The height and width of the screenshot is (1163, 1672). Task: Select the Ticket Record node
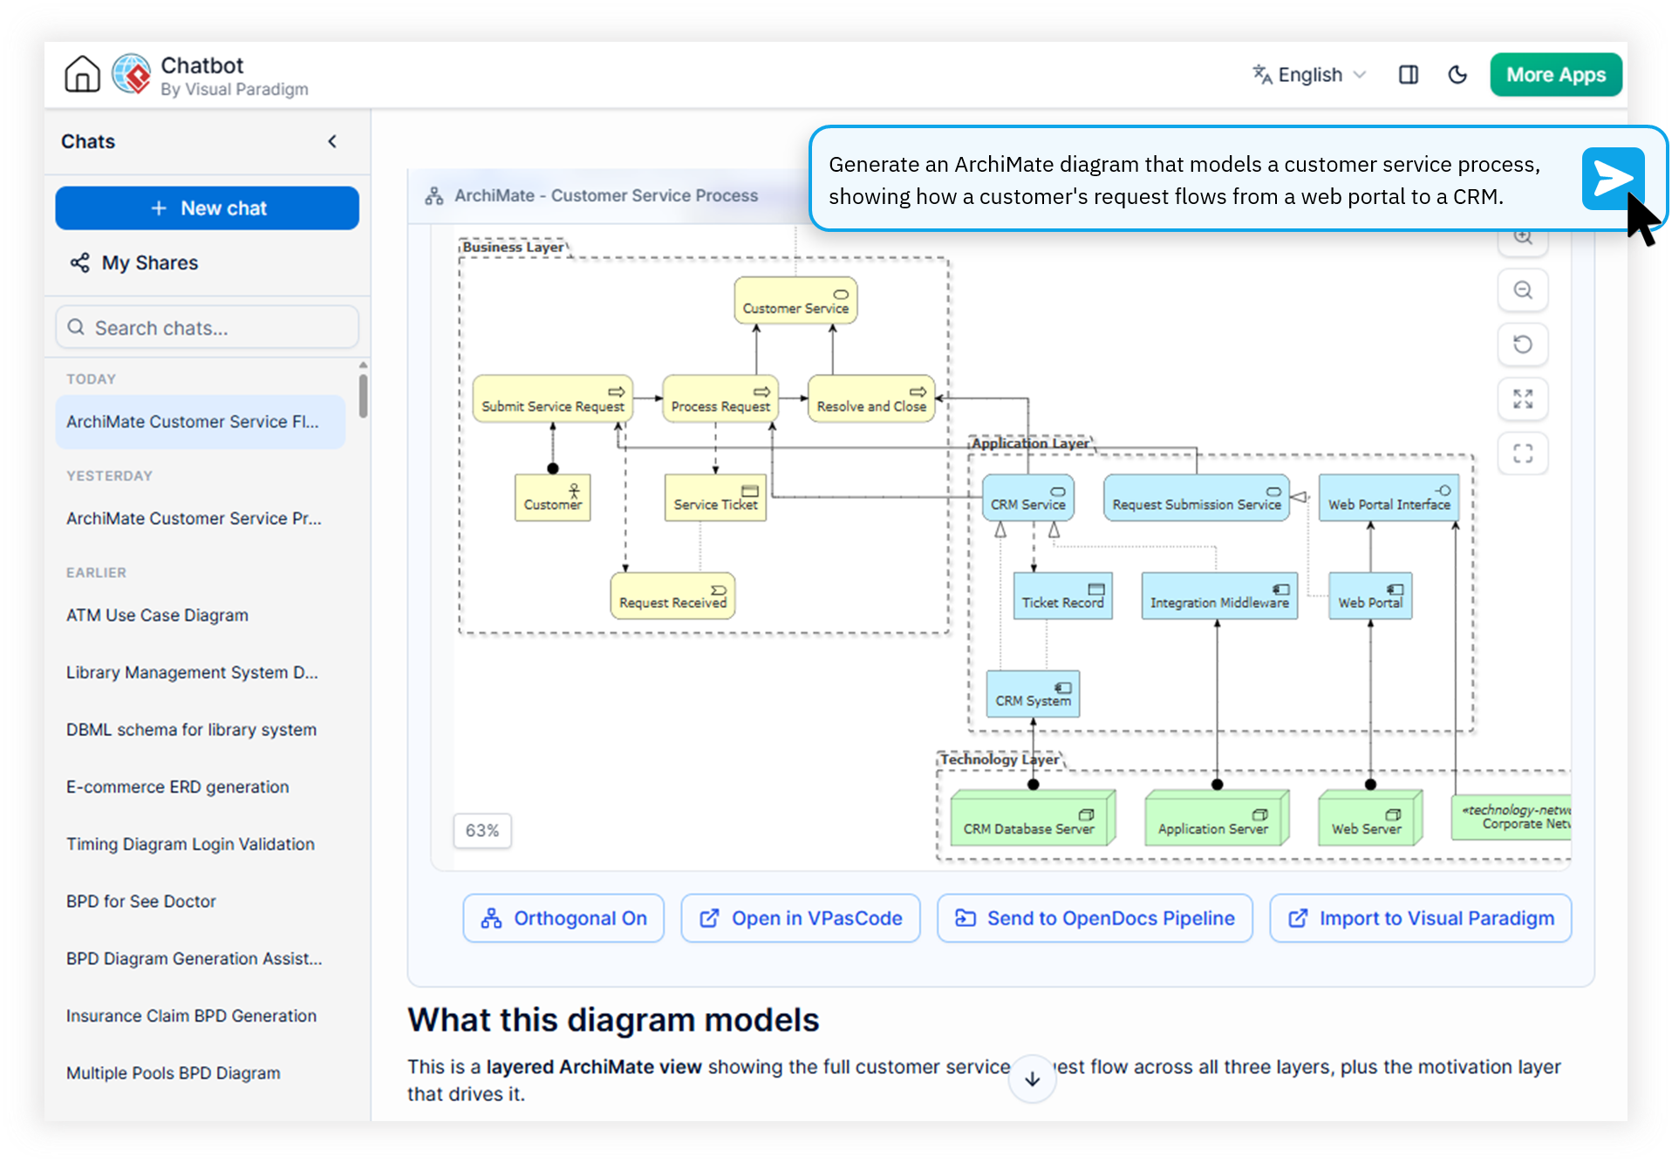(x=1062, y=596)
